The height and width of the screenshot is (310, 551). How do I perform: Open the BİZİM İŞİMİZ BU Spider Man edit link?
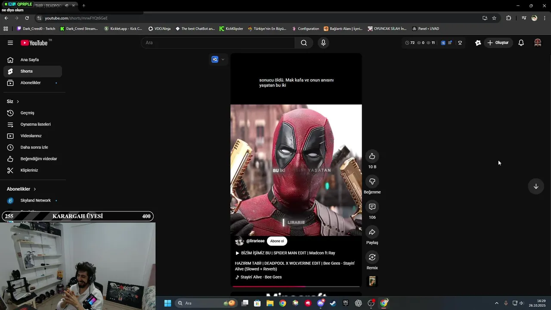pos(285,253)
